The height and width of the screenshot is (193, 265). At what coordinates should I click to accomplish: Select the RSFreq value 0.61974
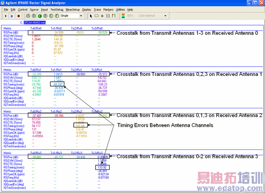[59, 95]
